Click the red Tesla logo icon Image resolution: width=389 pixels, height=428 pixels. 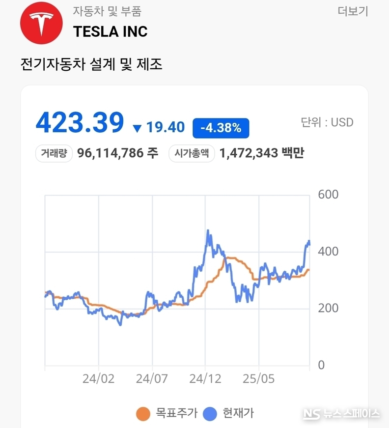pyautogui.click(x=41, y=23)
